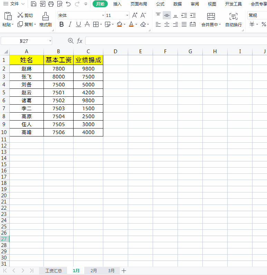Open the font size 11 dropdown
267x275 pixels.
click(x=127, y=16)
